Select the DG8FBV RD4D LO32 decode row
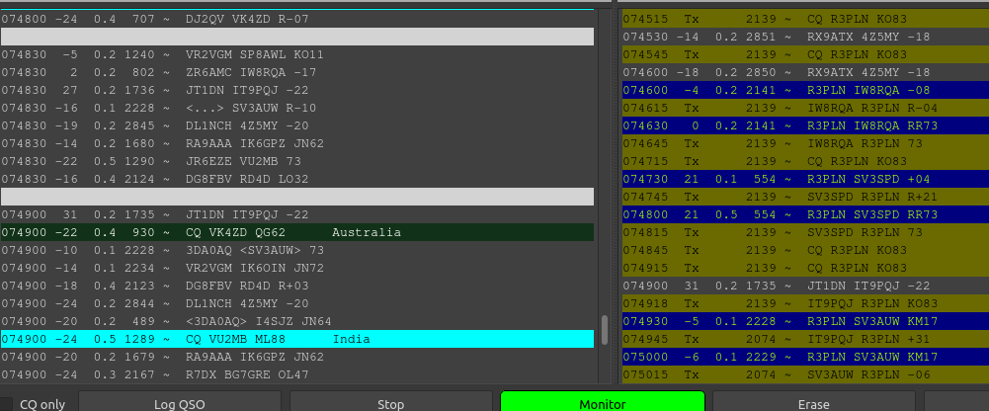 [297, 179]
